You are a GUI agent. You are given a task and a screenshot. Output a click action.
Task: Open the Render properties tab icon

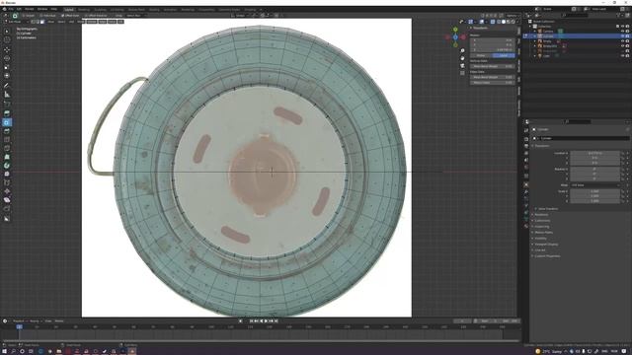tap(526, 138)
